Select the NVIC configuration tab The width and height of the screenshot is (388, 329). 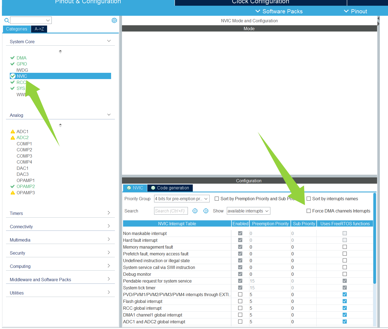135,188
